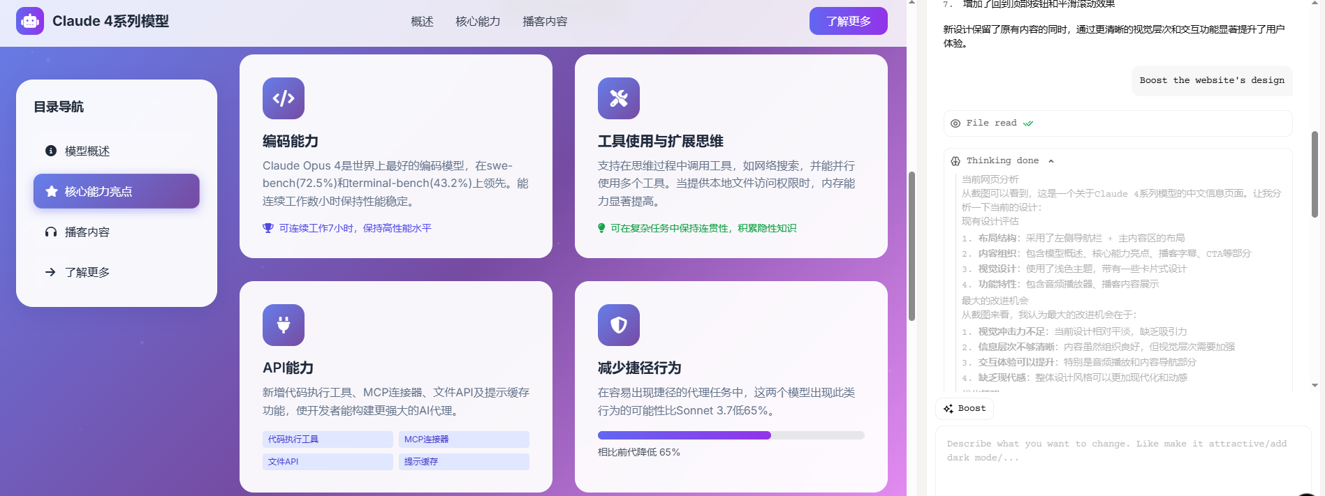Click the Describe what you want to change field
Image resolution: width=1325 pixels, height=496 pixels.
pyautogui.click(x=1123, y=460)
